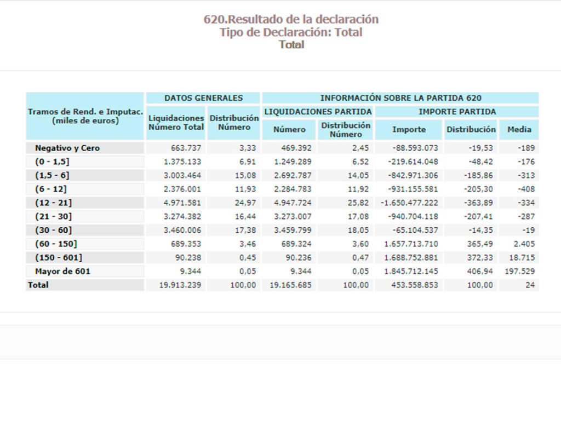The height and width of the screenshot is (432, 561).
Task: Click the 'Tipo de Declaración: Total' subtitle
Action: pos(291,32)
